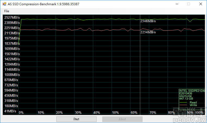
Task: Click the 2254MB/s write speed label
Action: (x=148, y=32)
